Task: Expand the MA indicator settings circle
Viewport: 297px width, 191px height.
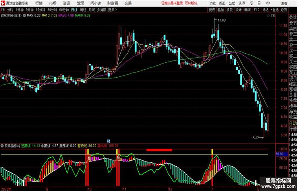Action: click(24, 16)
